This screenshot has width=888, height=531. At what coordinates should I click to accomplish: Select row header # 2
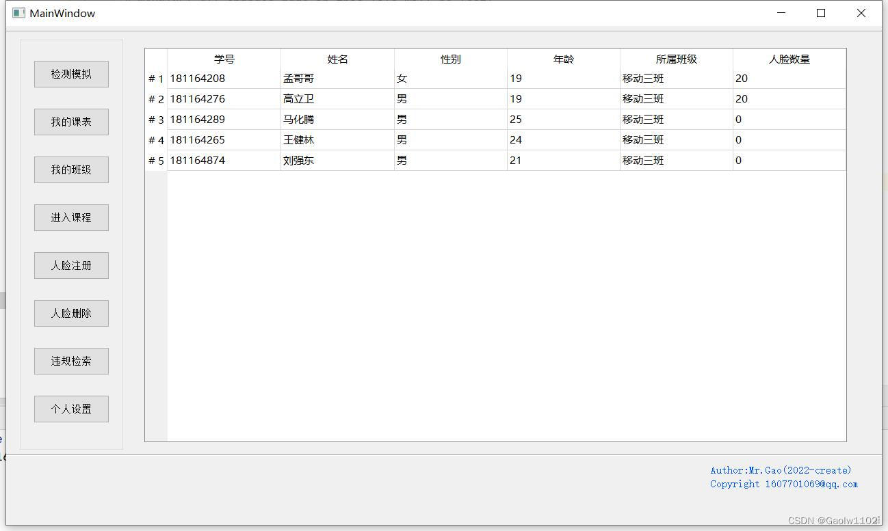[157, 99]
